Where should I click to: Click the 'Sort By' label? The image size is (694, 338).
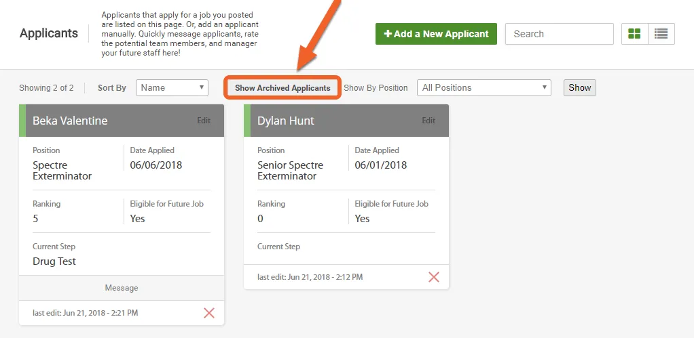coord(112,88)
